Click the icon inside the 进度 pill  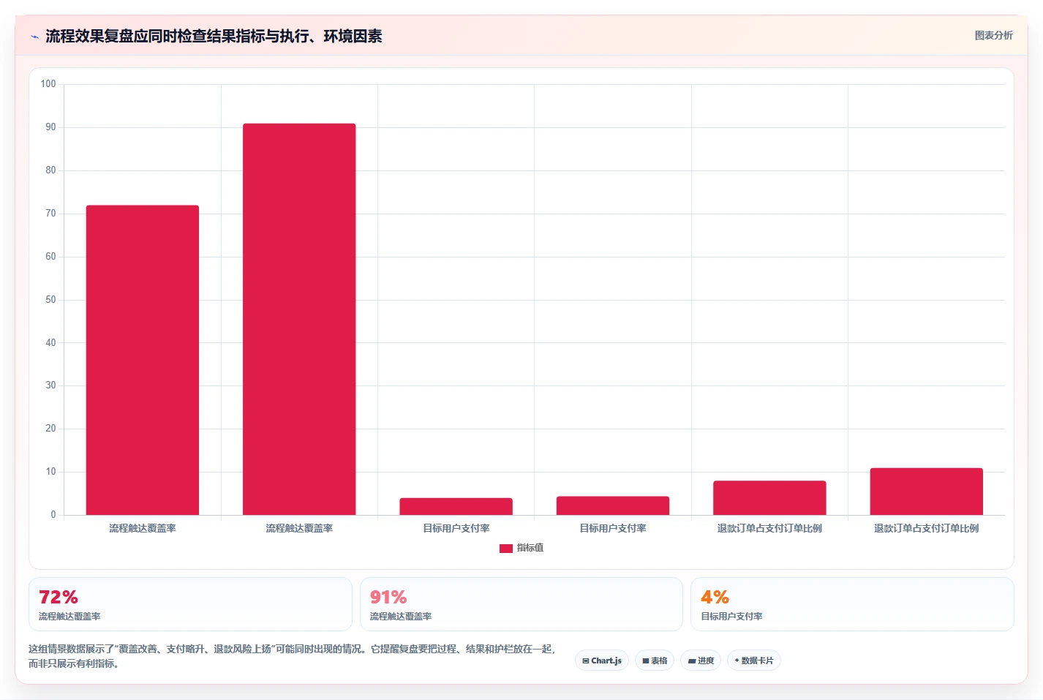pyautogui.click(x=692, y=661)
